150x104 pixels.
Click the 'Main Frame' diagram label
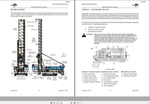pyautogui.click(x=21, y=77)
